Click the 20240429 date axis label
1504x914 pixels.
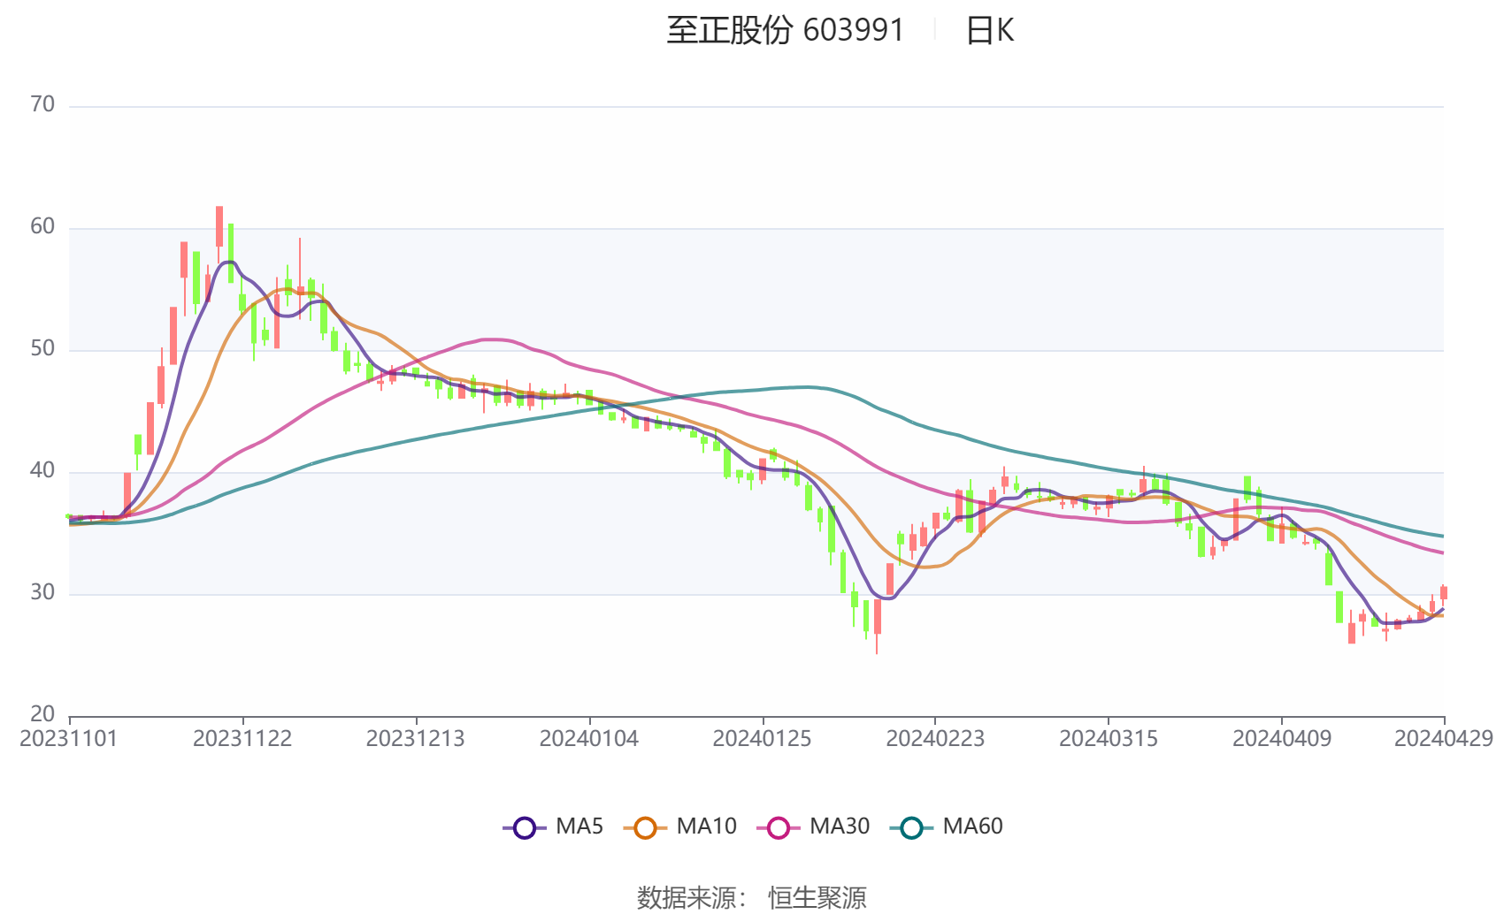pyautogui.click(x=1444, y=739)
